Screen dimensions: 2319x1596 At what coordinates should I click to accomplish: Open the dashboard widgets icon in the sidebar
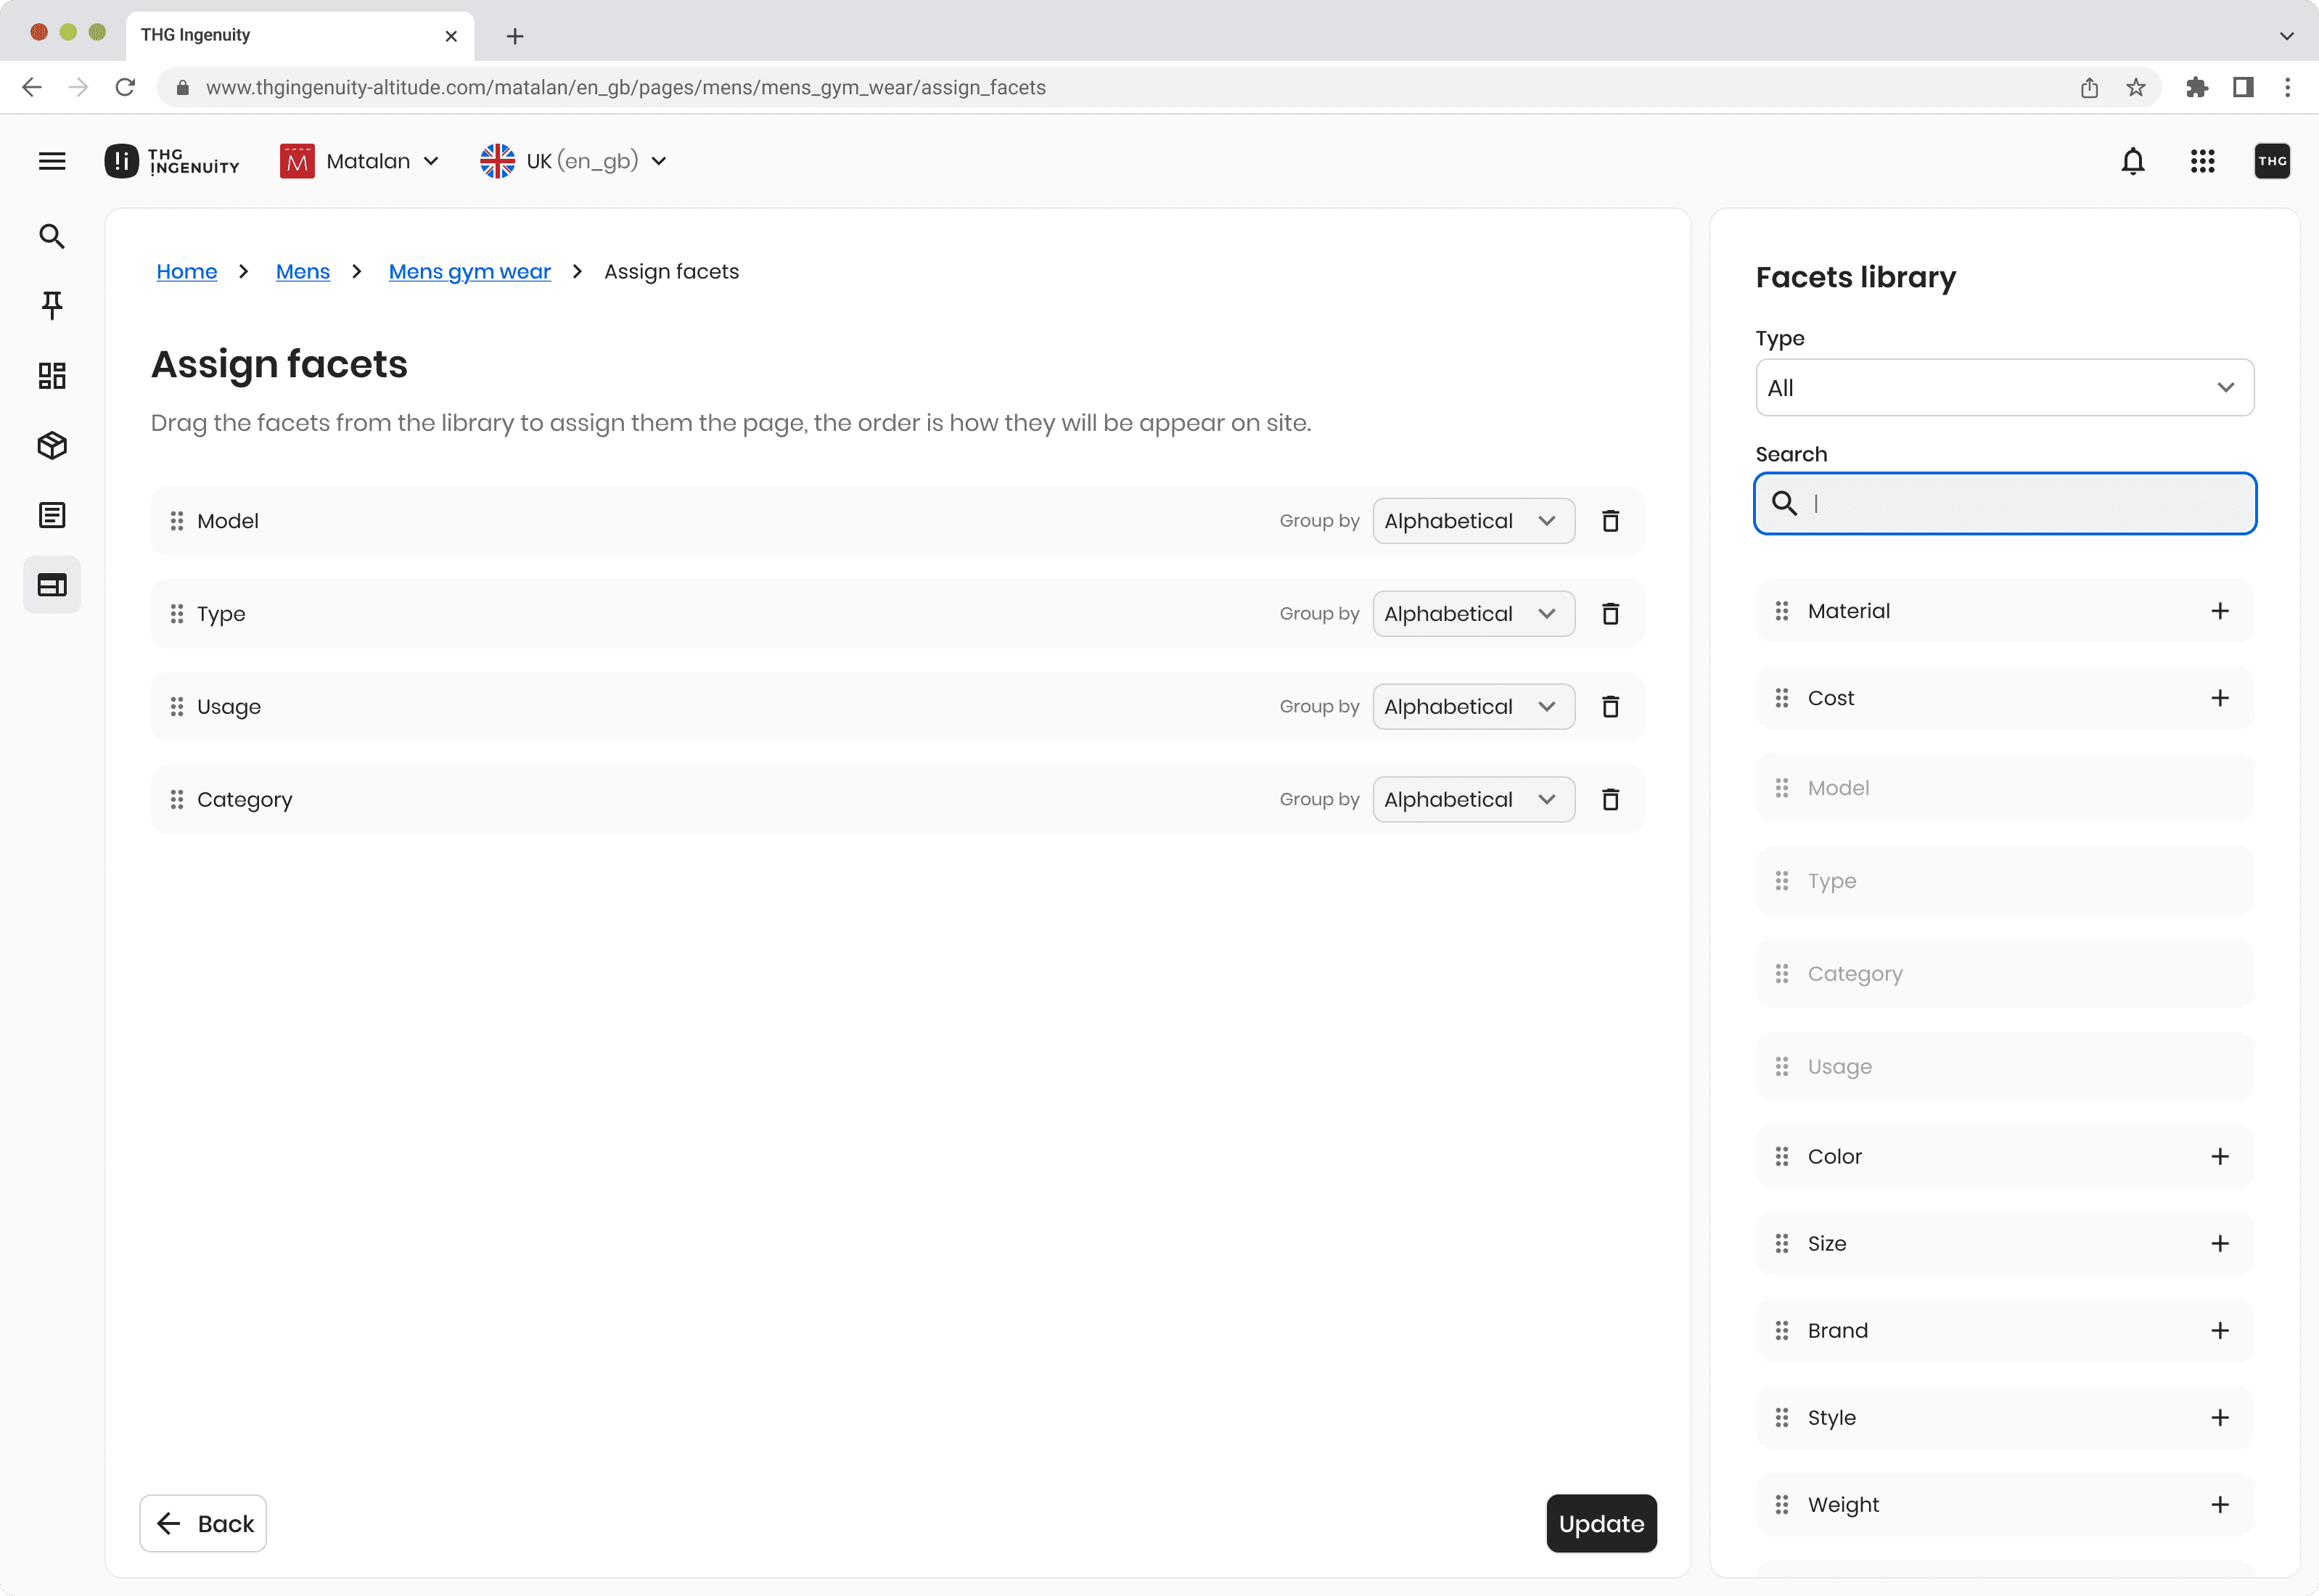[52, 375]
